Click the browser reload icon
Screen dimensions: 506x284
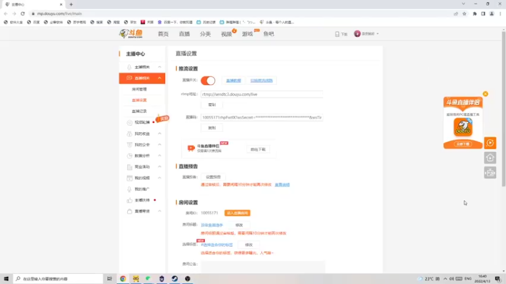pos(23,13)
